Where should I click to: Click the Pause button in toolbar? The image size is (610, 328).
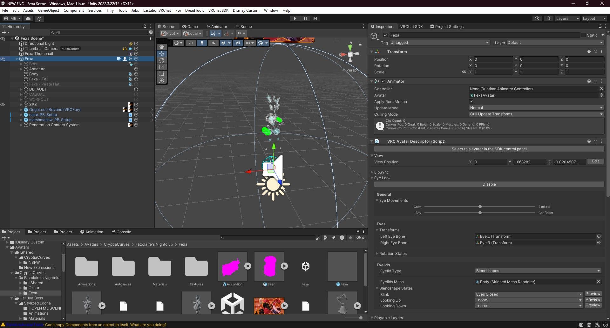305,18
